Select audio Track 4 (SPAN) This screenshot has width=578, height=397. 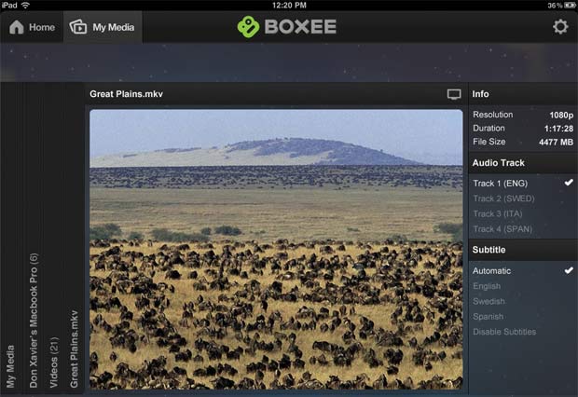pos(522,229)
